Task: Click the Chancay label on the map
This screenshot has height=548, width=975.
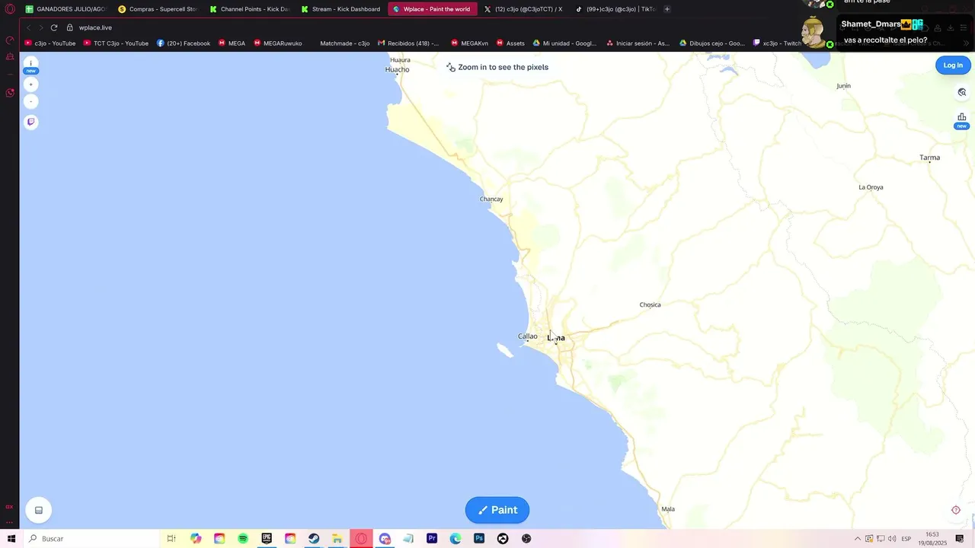Action: click(x=491, y=199)
